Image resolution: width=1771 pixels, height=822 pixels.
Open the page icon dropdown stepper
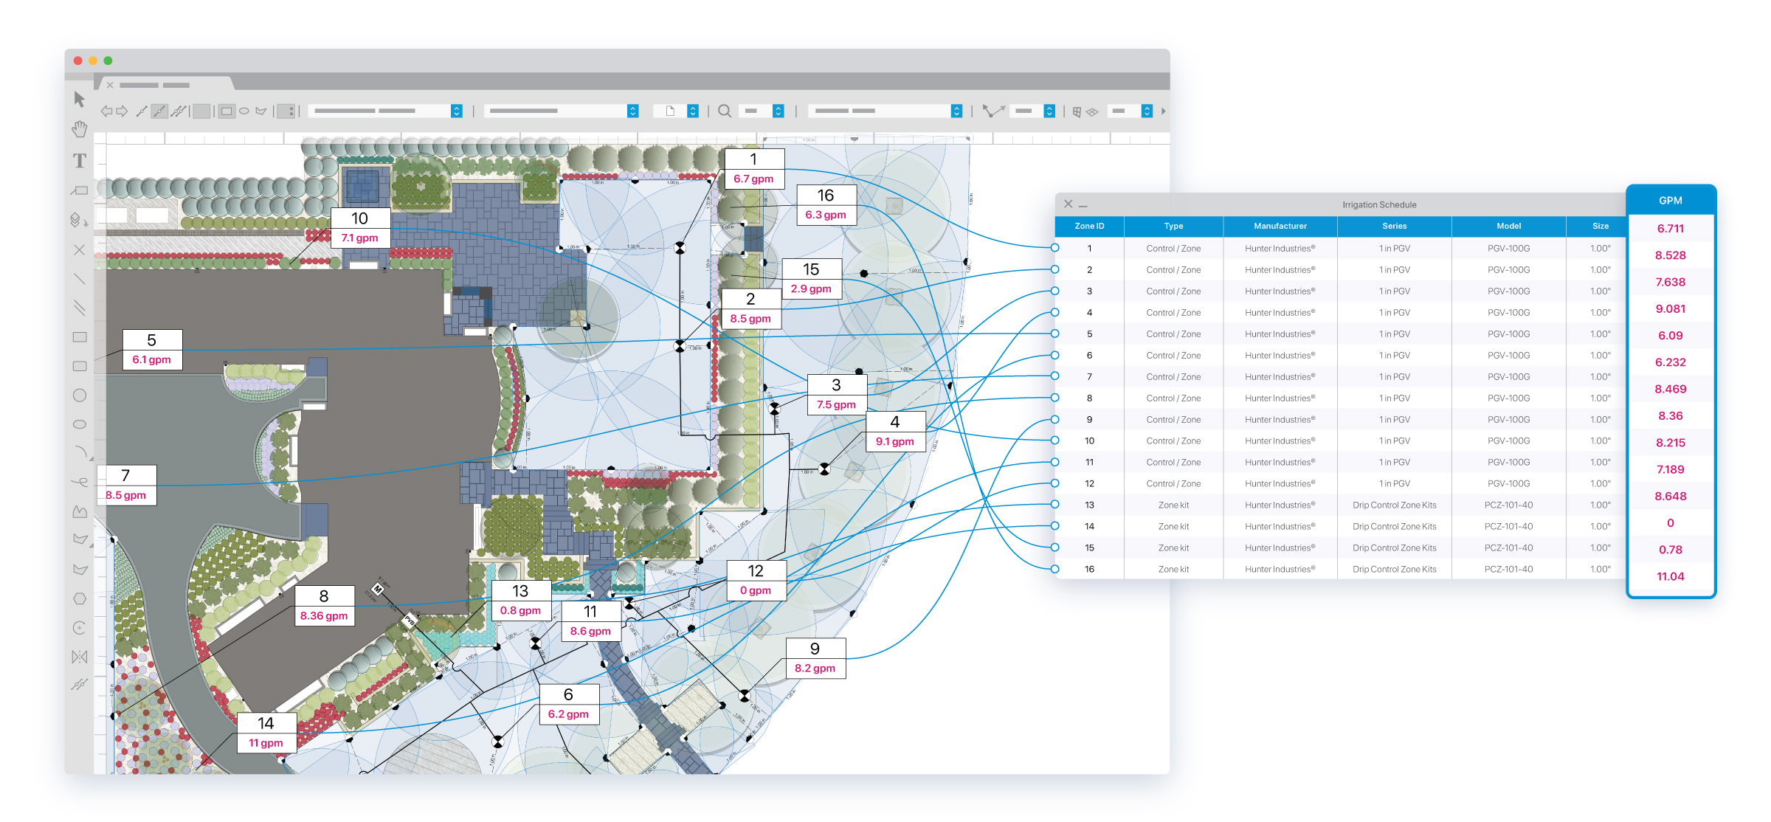click(x=692, y=111)
